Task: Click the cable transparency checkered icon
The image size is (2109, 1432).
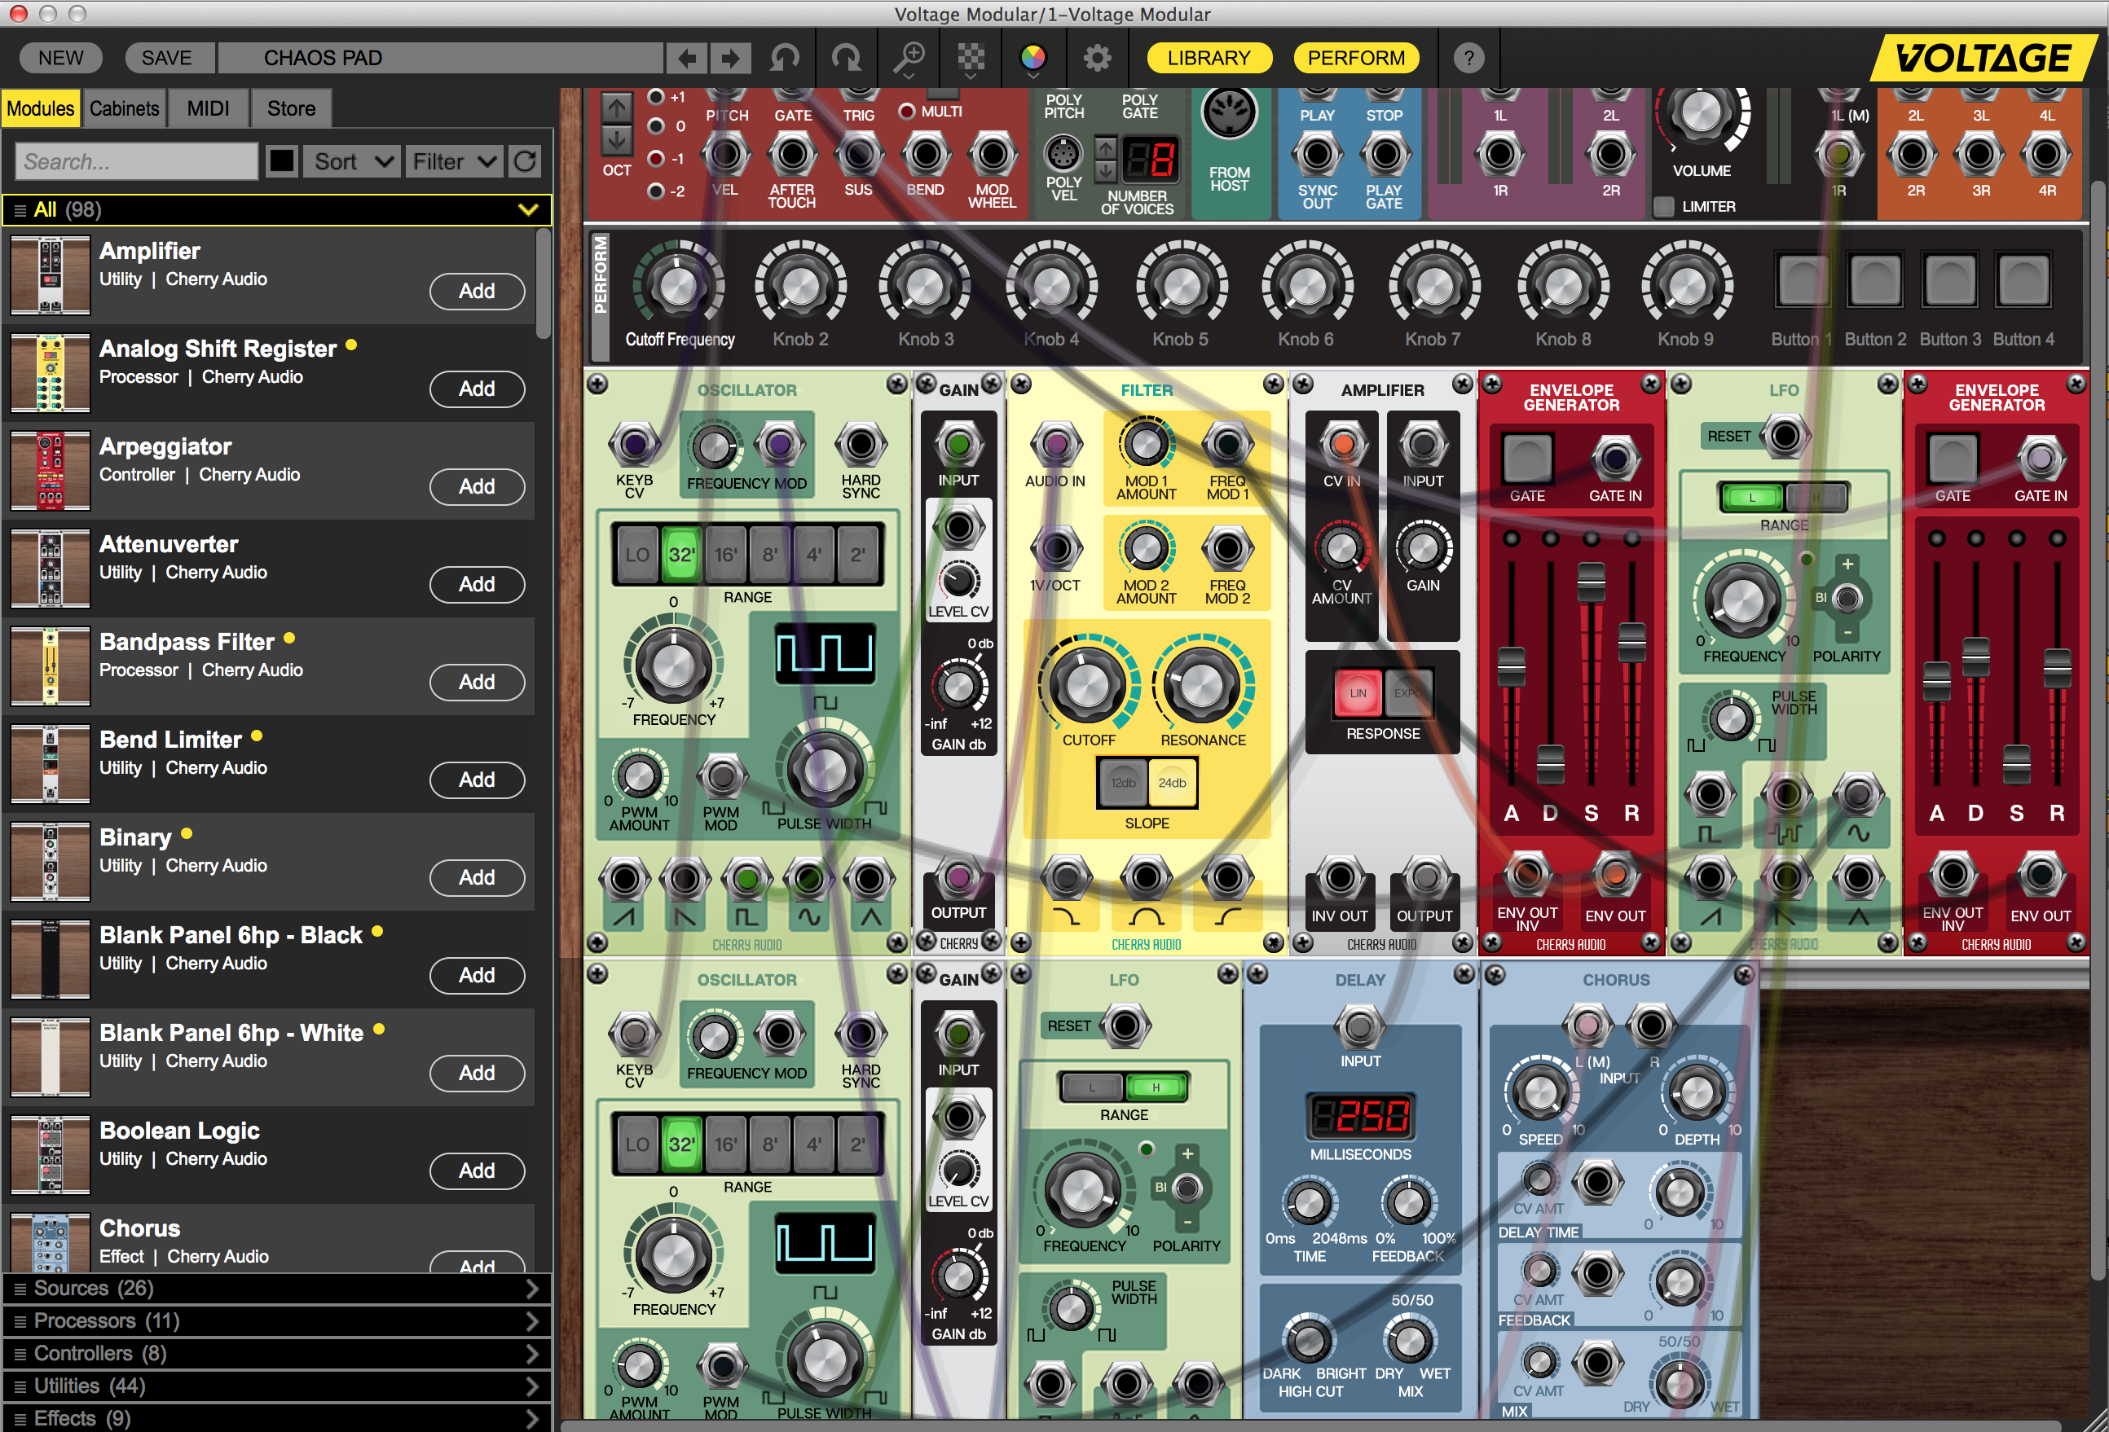Action: [x=970, y=57]
